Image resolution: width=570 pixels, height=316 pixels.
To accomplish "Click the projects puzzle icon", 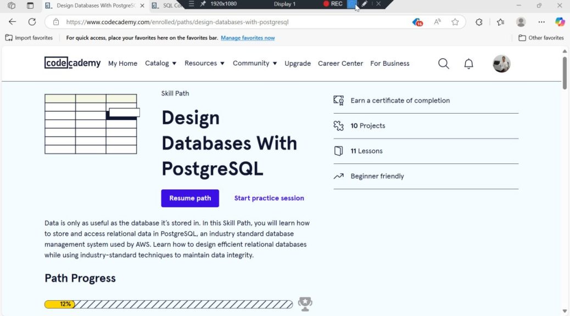I will point(338,126).
